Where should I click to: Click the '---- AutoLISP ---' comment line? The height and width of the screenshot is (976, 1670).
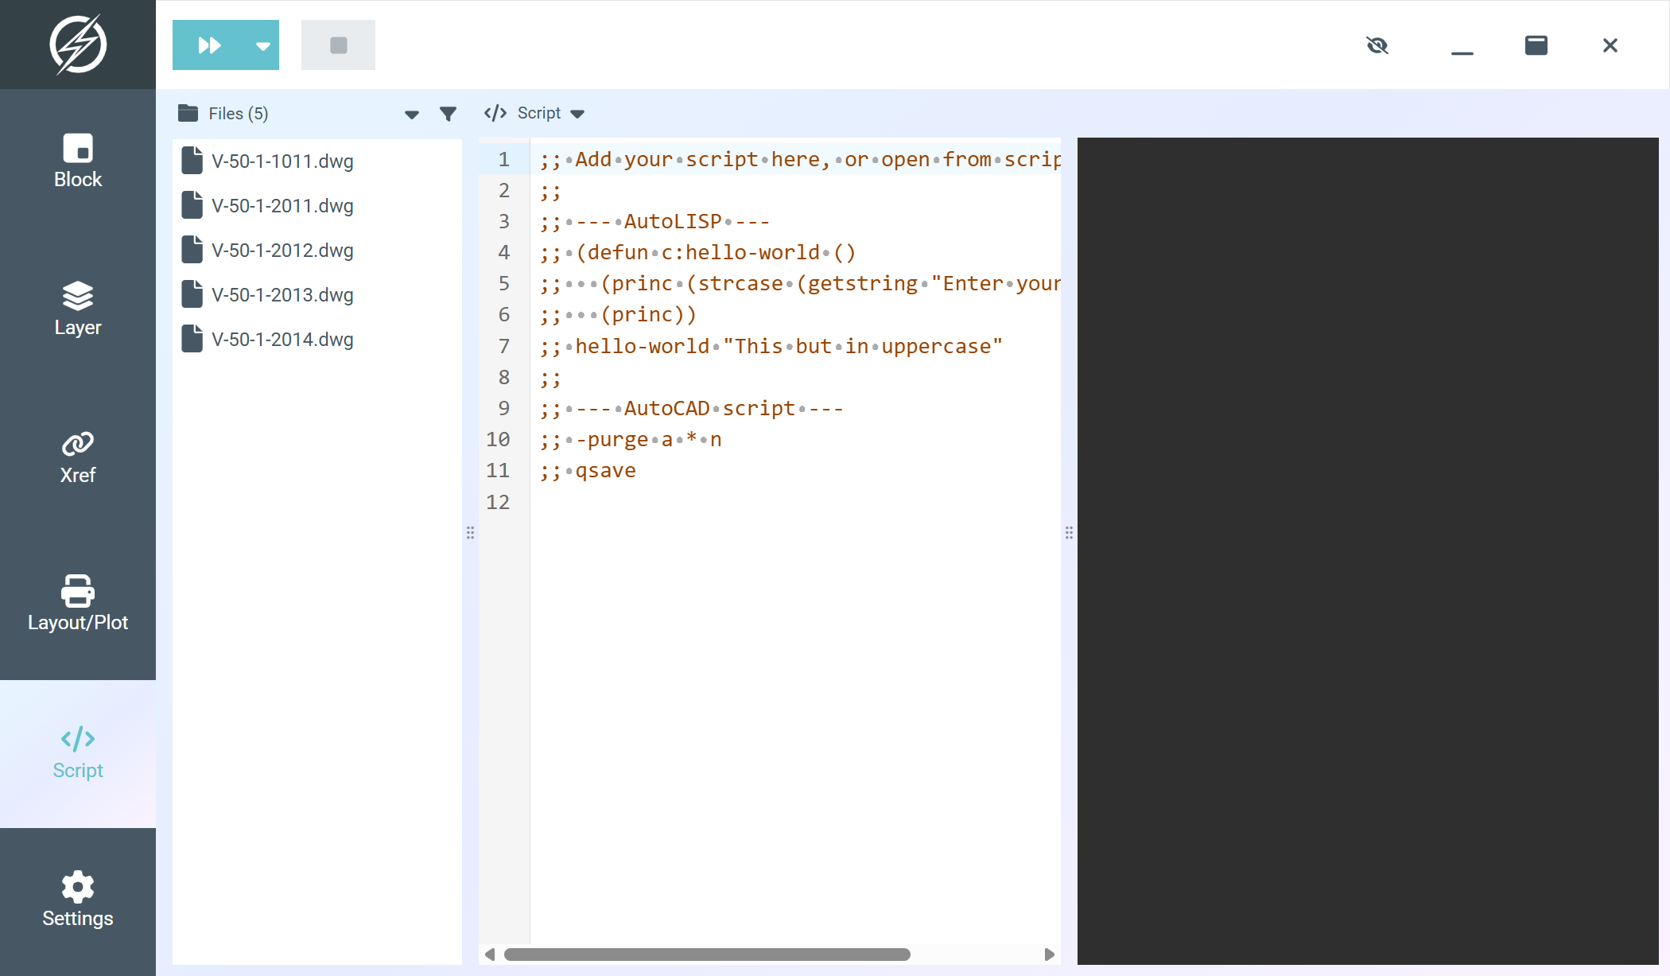click(x=654, y=222)
